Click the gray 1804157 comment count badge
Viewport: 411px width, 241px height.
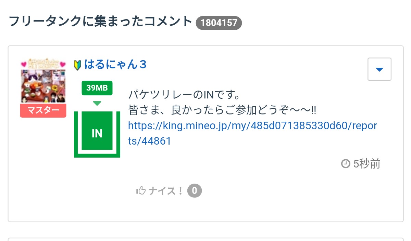tap(219, 23)
